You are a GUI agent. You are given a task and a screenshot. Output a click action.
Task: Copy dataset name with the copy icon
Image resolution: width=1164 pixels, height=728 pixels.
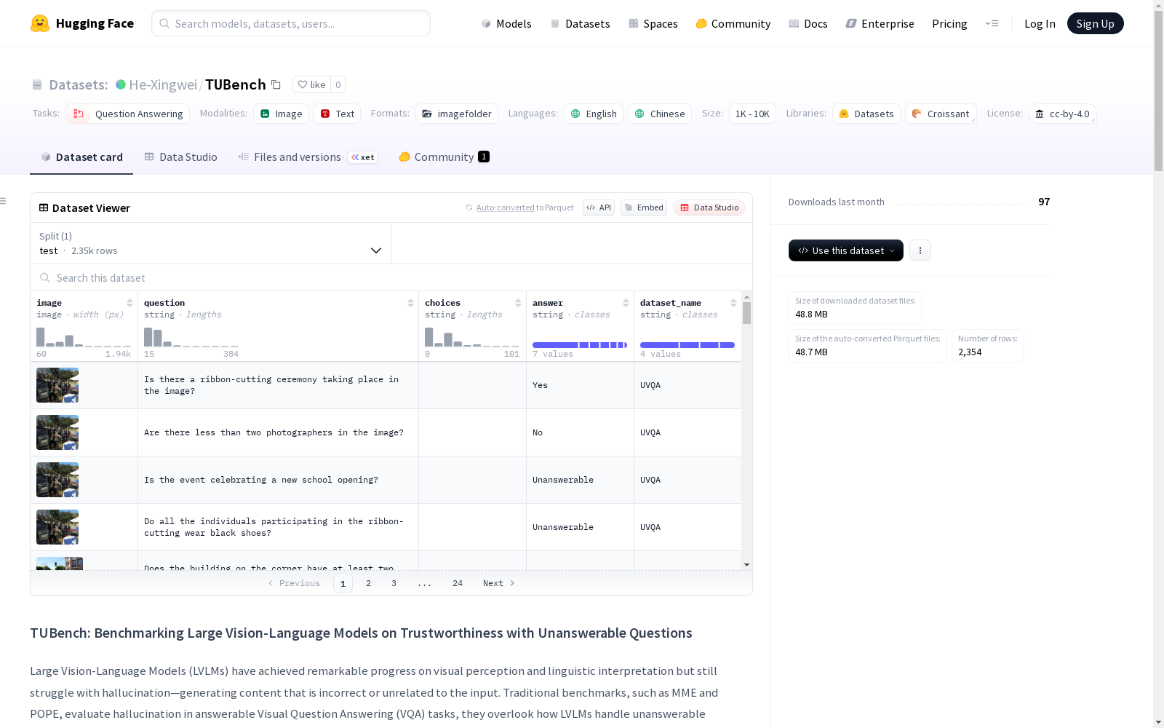tap(276, 84)
